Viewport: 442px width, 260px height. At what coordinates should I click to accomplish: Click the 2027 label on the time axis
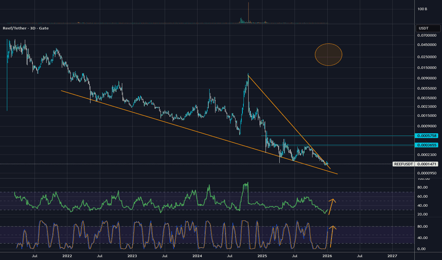(x=392, y=256)
